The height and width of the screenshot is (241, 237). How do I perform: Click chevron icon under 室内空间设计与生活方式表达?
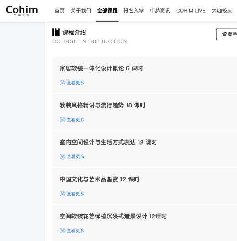pos(62,157)
